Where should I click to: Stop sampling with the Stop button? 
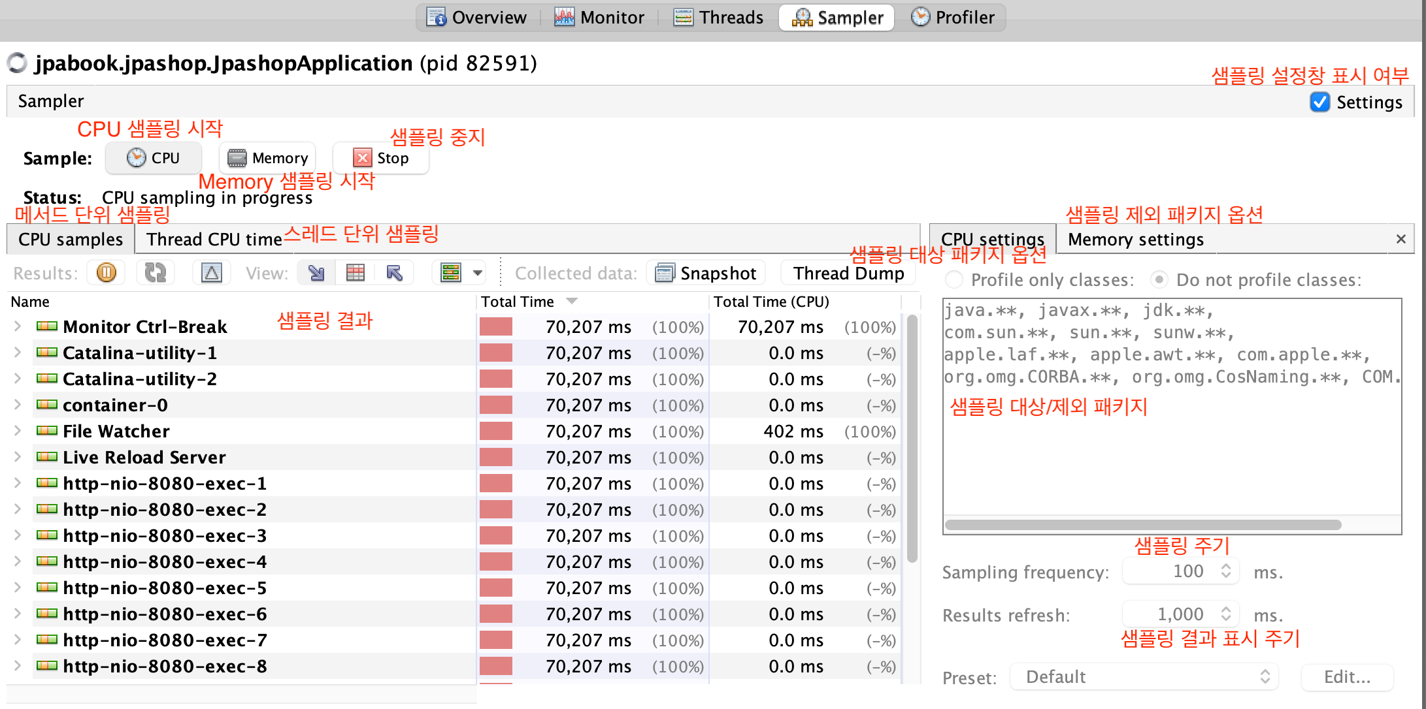pos(381,158)
